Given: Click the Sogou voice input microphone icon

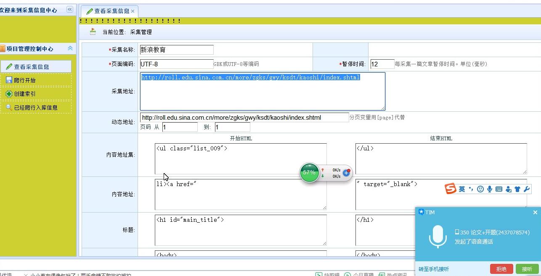Looking at the screenshot, I should coord(490,189).
